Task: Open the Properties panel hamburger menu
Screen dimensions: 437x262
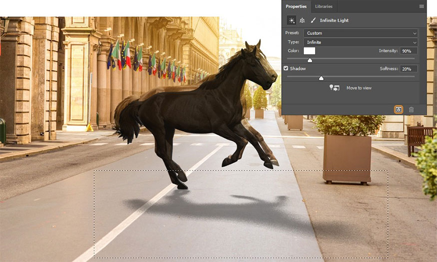Action: click(x=422, y=6)
